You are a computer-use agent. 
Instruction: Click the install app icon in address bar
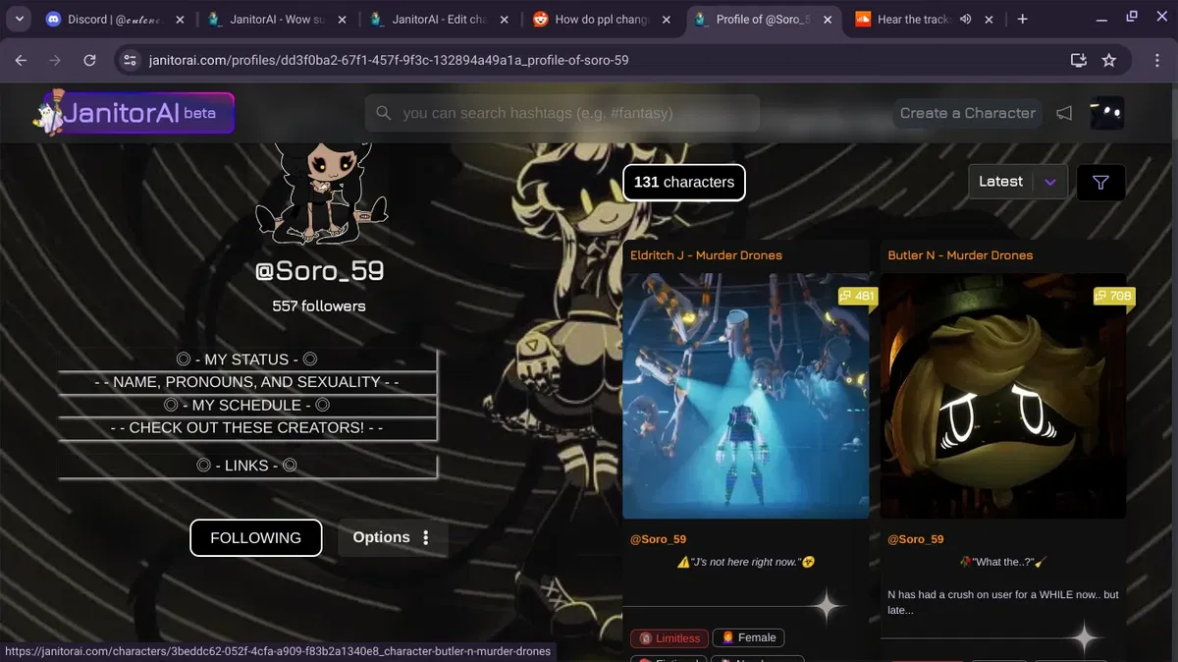1078,60
